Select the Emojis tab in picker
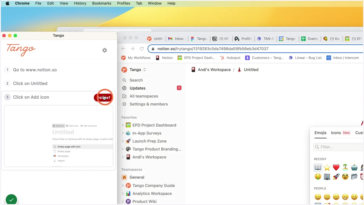Screen dimensions: 364x205 320,133
